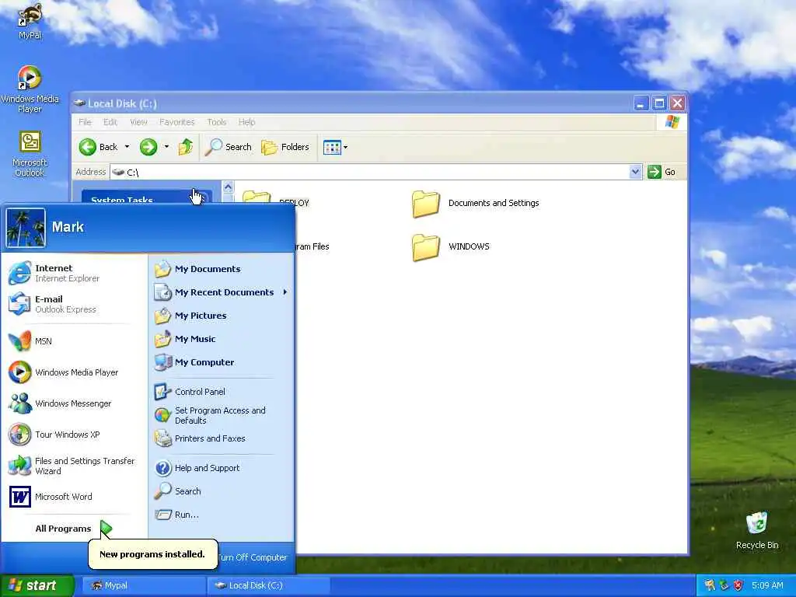Go up one folder level icon
The width and height of the screenshot is (796, 597).
185,147
